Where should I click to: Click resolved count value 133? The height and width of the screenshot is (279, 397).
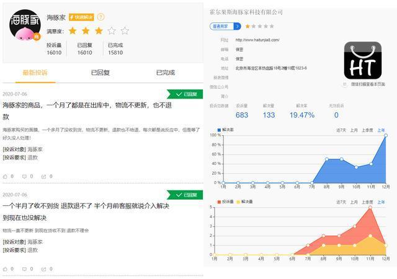coord(269,115)
